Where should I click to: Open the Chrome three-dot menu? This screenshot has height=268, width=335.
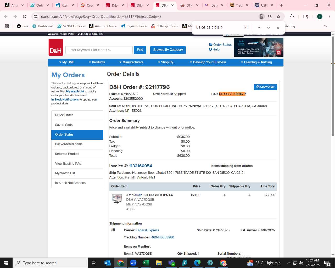tap(329, 16)
